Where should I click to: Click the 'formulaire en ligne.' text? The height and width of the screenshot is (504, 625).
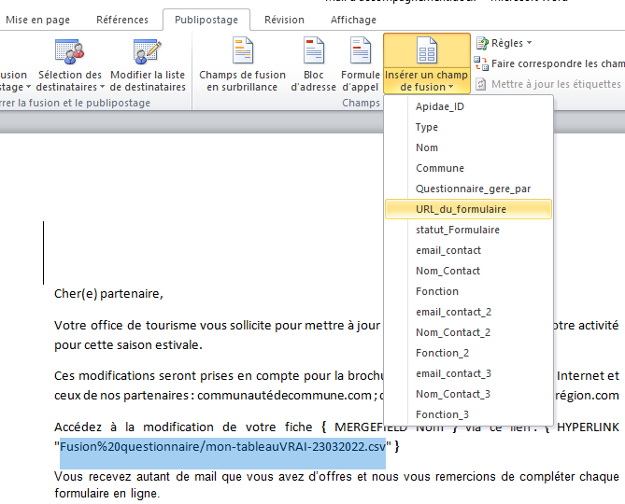(107, 493)
